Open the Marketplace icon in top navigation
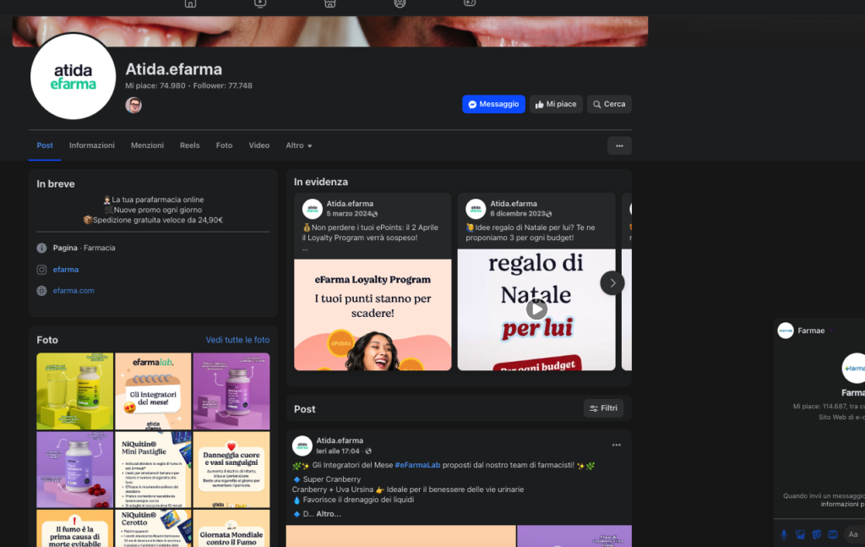The image size is (865, 547). tap(330, 3)
